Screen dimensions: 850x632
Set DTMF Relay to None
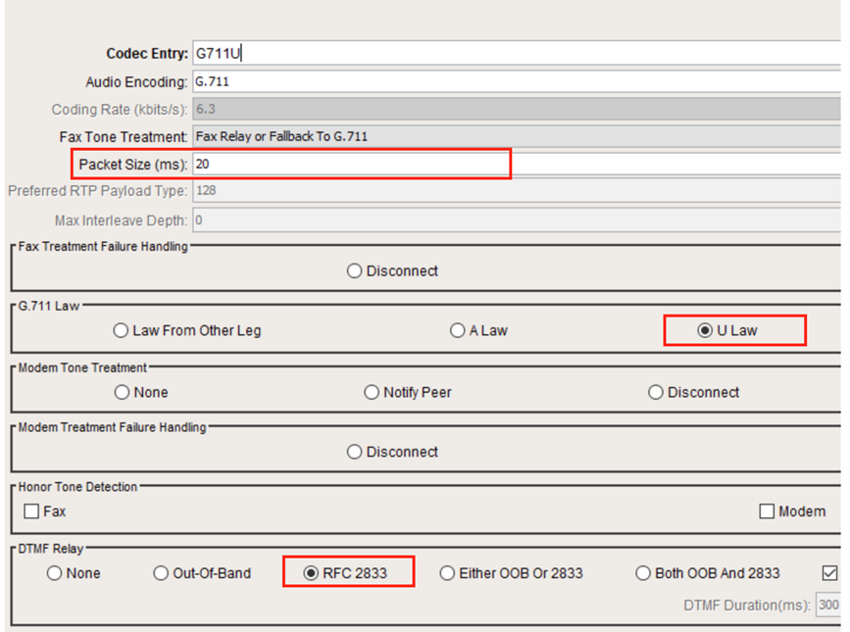[x=55, y=574]
